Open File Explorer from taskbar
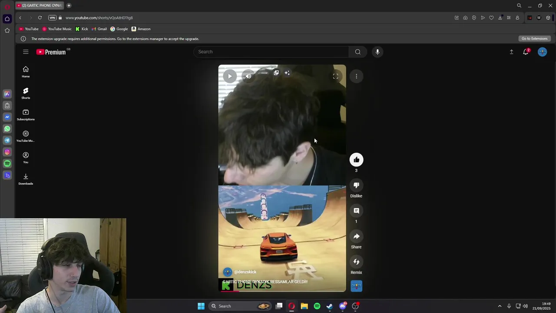The image size is (556, 313). click(x=304, y=306)
